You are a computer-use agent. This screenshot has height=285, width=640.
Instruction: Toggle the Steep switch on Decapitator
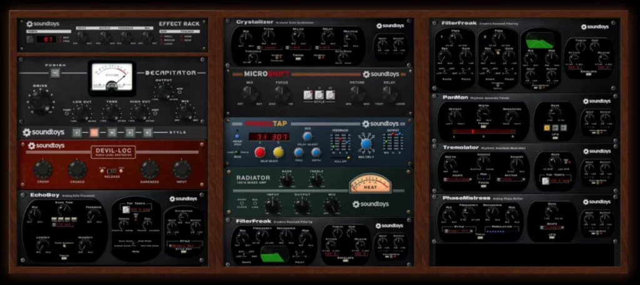[x=154, y=113]
